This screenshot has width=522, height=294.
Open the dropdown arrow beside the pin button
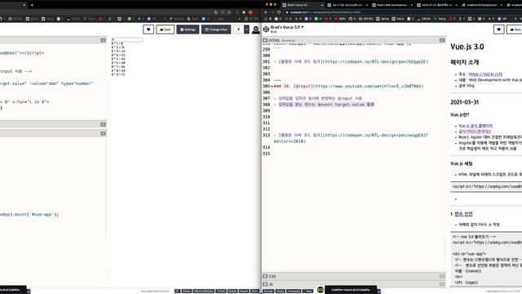pyautogui.click(x=246, y=29)
